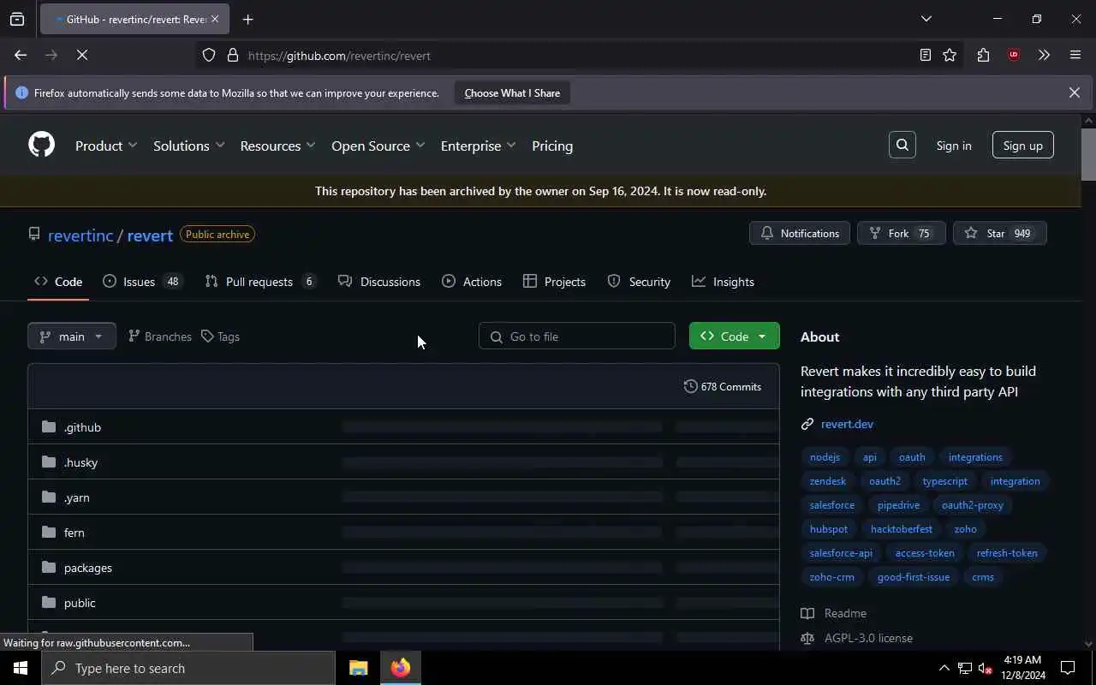
Task: Fork the repository button
Action: click(901, 233)
